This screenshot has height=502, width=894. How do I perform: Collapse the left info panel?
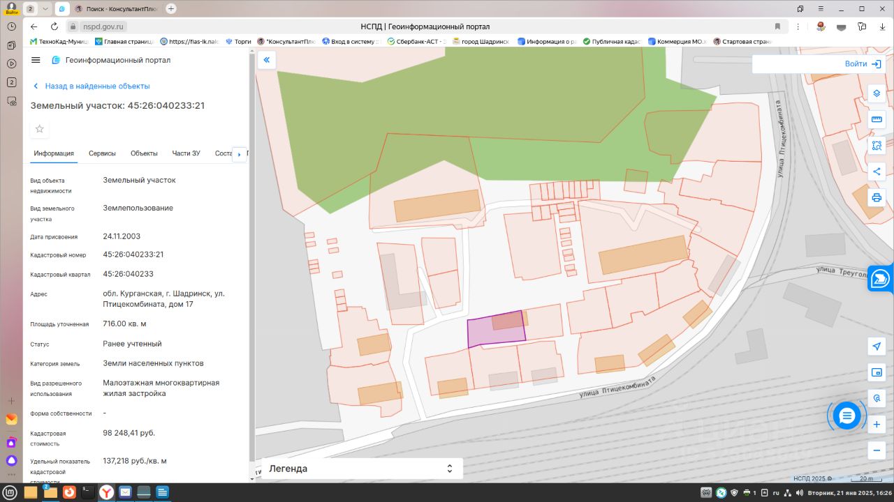pos(266,60)
